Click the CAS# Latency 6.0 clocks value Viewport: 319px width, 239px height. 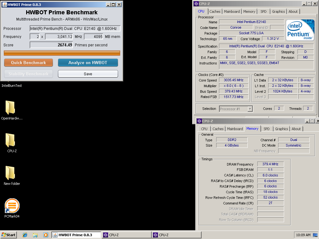270,175
